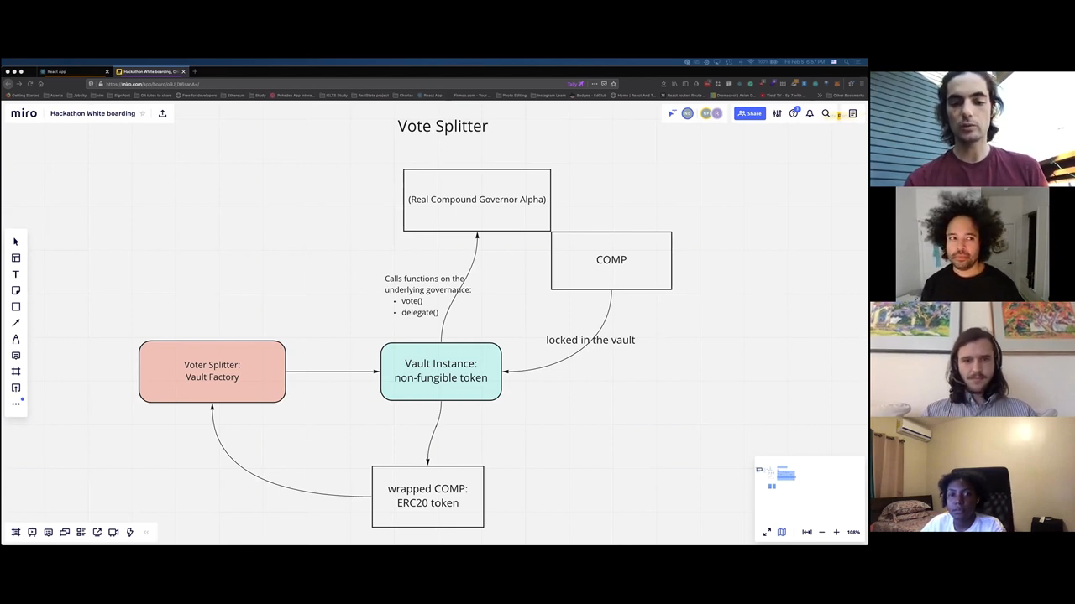Open Other Bookmarks folder
Viewport: 1075px width, 604px height.
pyautogui.click(x=847, y=96)
